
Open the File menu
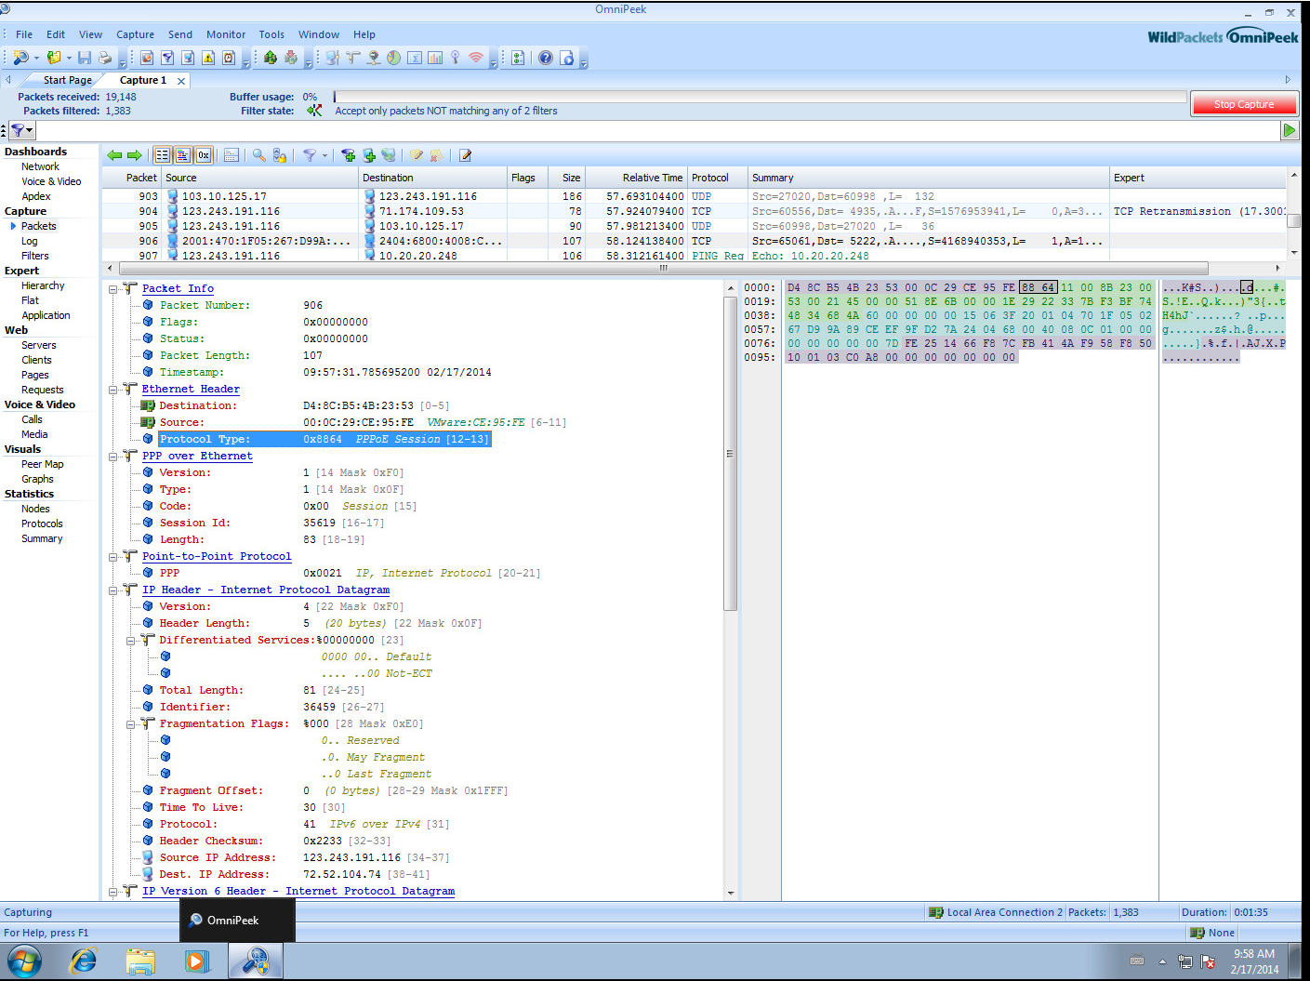[x=24, y=34]
